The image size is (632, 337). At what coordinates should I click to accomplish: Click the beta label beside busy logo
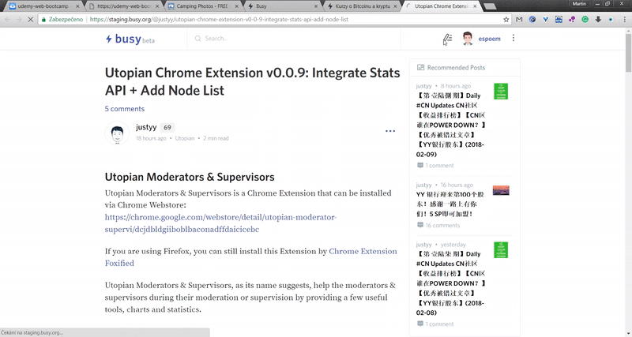(x=149, y=41)
